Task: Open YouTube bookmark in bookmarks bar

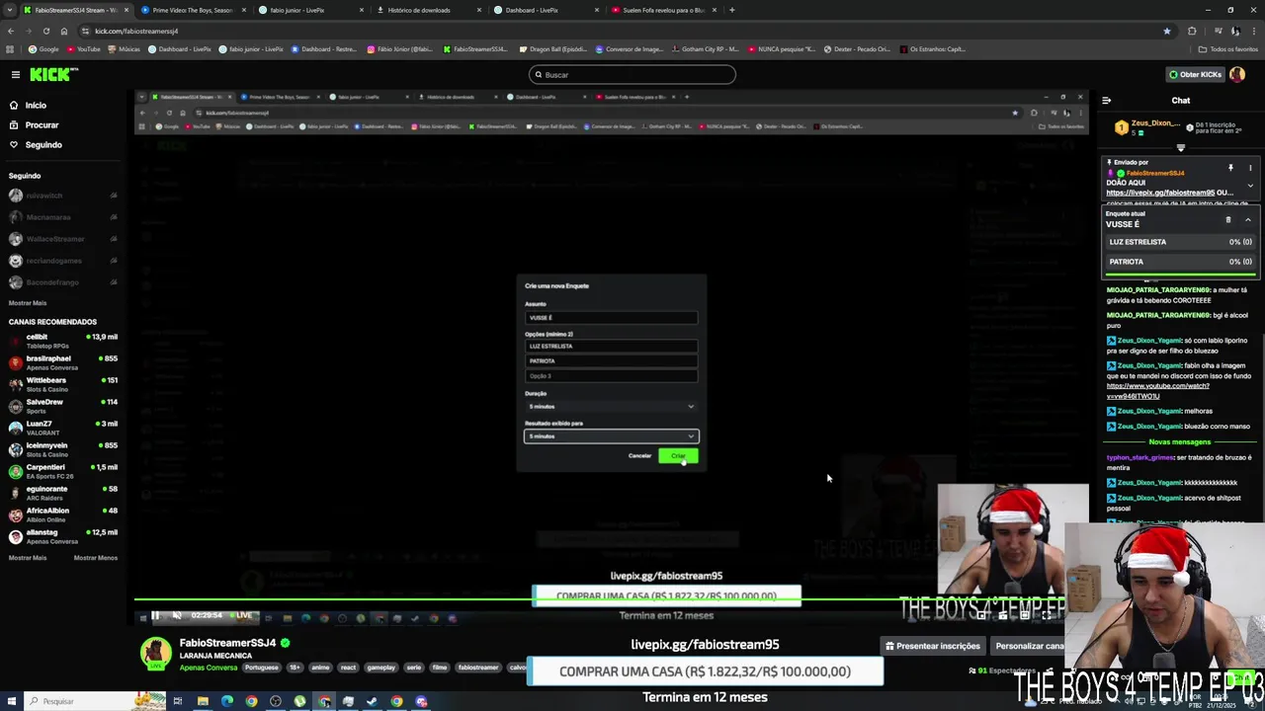Action: click(x=83, y=49)
